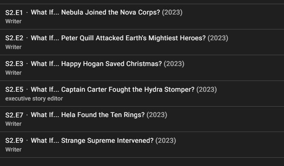The width and height of the screenshot is (284, 166).
Task: Click the Writer credit under Happy Hogan episode
Action: point(13,73)
